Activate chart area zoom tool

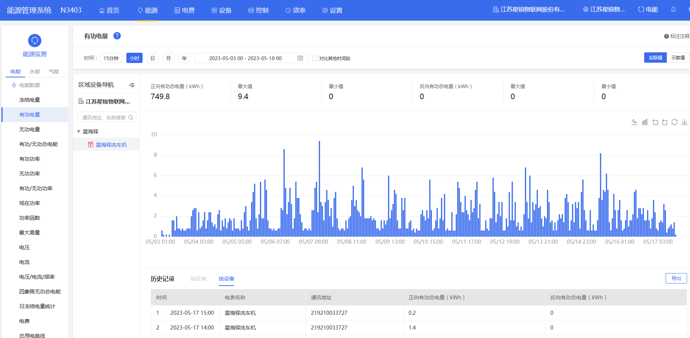tap(655, 122)
